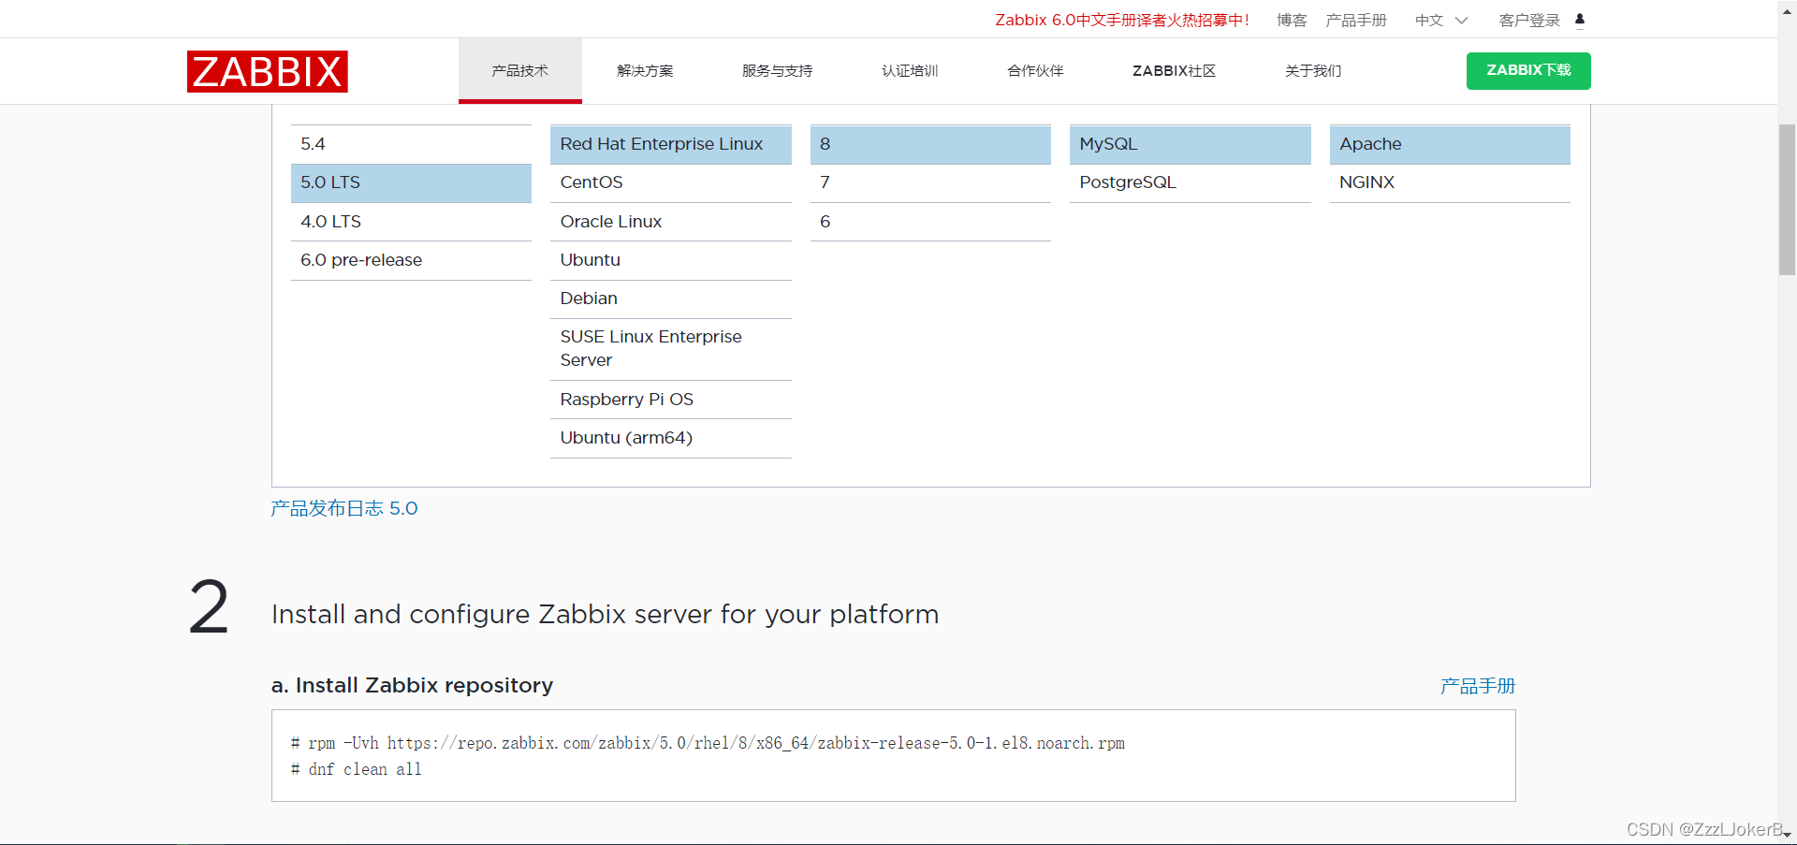This screenshot has height=845, width=1797.
Task: Select Zabbix version 6.0 pre-release
Action: coord(411,260)
